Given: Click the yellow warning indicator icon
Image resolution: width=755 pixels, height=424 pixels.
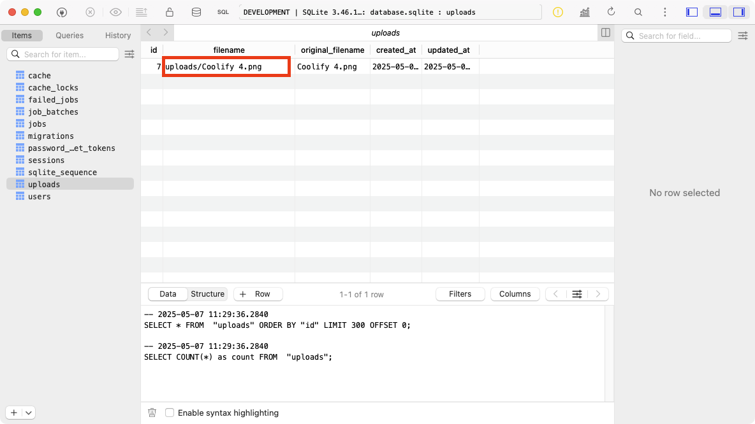Looking at the screenshot, I should [x=558, y=12].
